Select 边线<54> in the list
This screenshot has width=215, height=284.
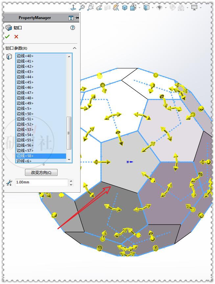click(x=41, y=134)
